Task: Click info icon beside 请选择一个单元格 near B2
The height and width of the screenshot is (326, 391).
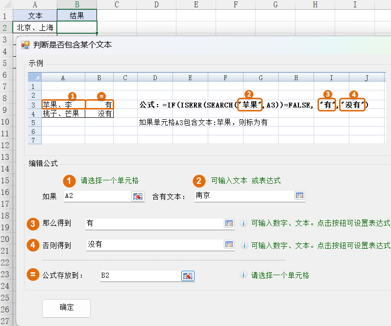Action: 243,276
